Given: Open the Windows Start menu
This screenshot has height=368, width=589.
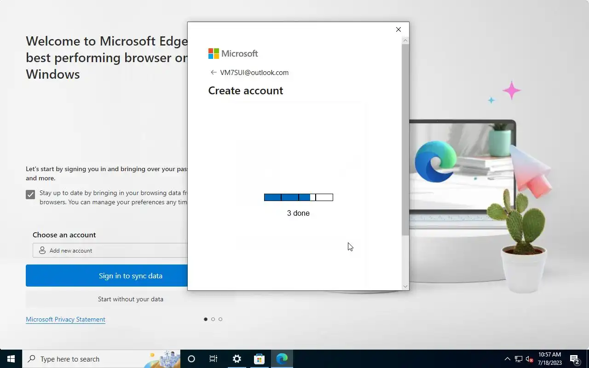Looking at the screenshot, I should (11, 359).
